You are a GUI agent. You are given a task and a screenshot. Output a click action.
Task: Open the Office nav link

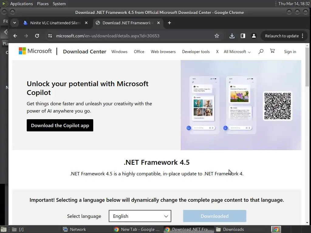(x=139, y=52)
